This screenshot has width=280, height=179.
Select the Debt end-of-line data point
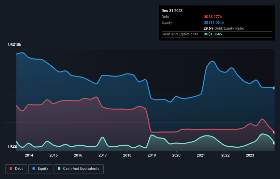pyautogui.click(x=274, y=132)
